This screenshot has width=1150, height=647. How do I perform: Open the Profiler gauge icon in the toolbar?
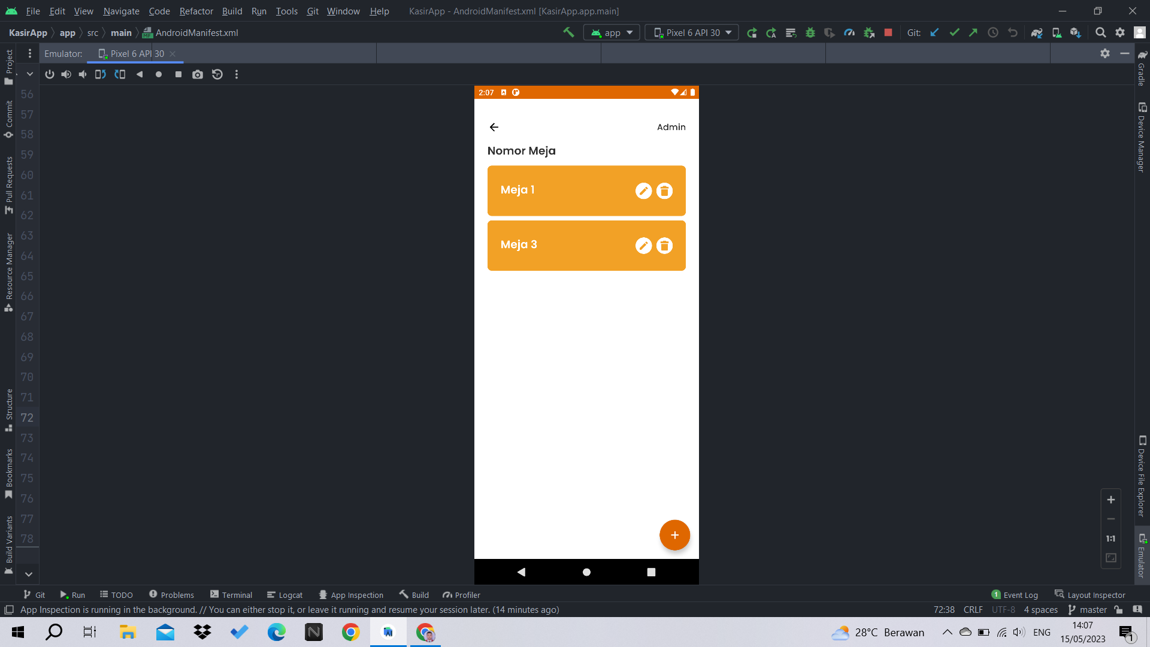pos(849,32)
